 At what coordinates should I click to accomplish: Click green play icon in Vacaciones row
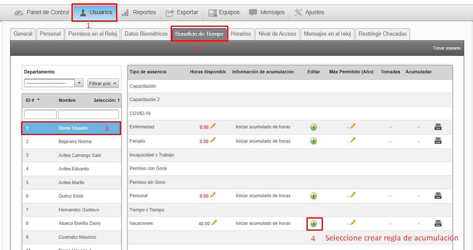pos(314,224)
